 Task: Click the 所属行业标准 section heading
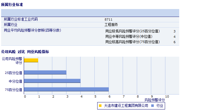tap(12, 5)
